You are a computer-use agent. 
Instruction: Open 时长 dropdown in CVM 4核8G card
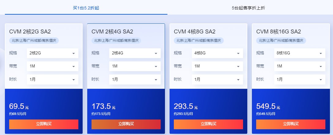[217, 79]
